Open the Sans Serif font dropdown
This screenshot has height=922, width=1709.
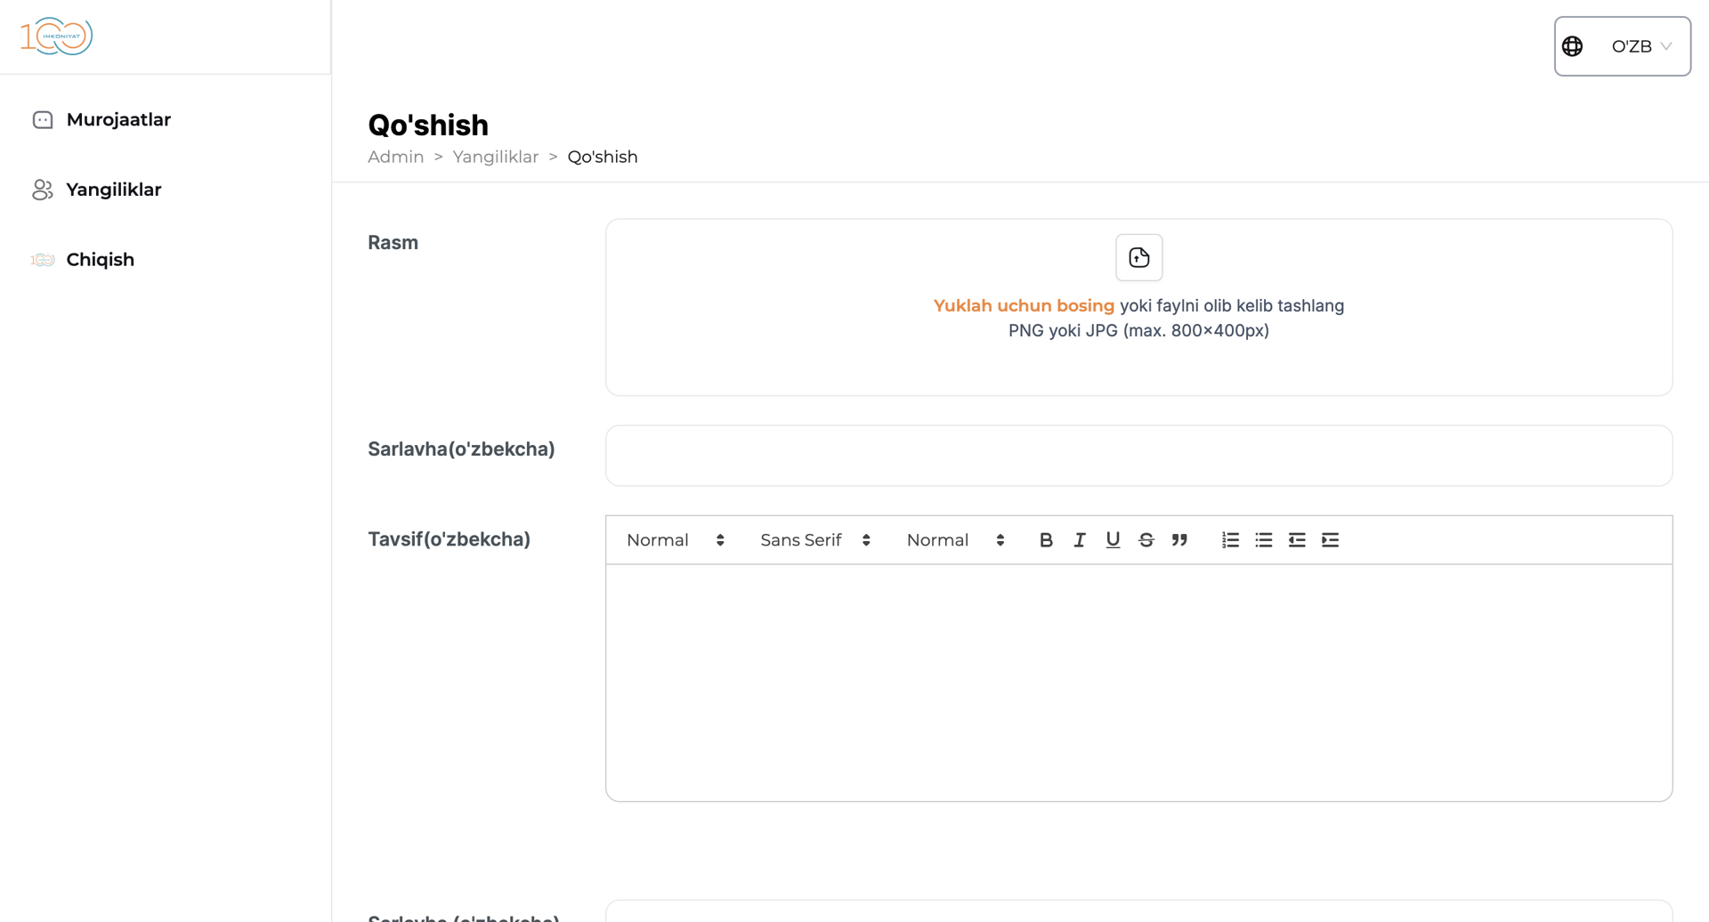(x=814, y=540)
